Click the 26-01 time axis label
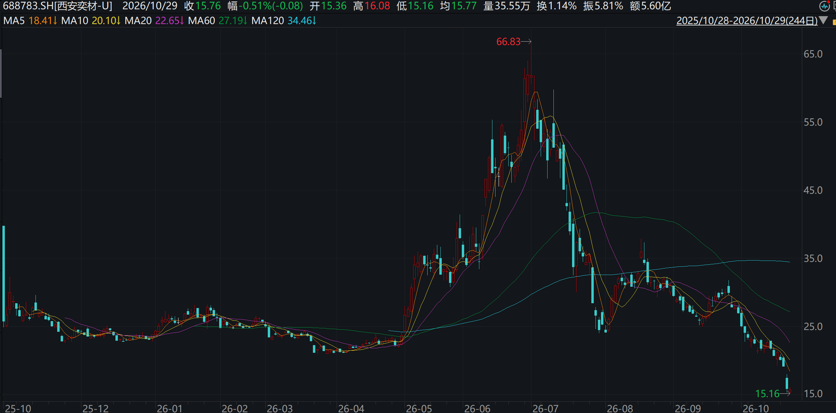Screen dimensions: 836x413 coord(170,408)
